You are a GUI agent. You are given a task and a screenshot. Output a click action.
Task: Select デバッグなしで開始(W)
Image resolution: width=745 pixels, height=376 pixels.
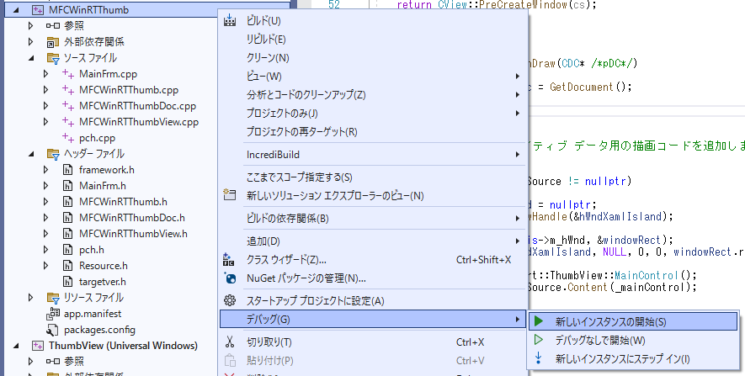[633, 340]
